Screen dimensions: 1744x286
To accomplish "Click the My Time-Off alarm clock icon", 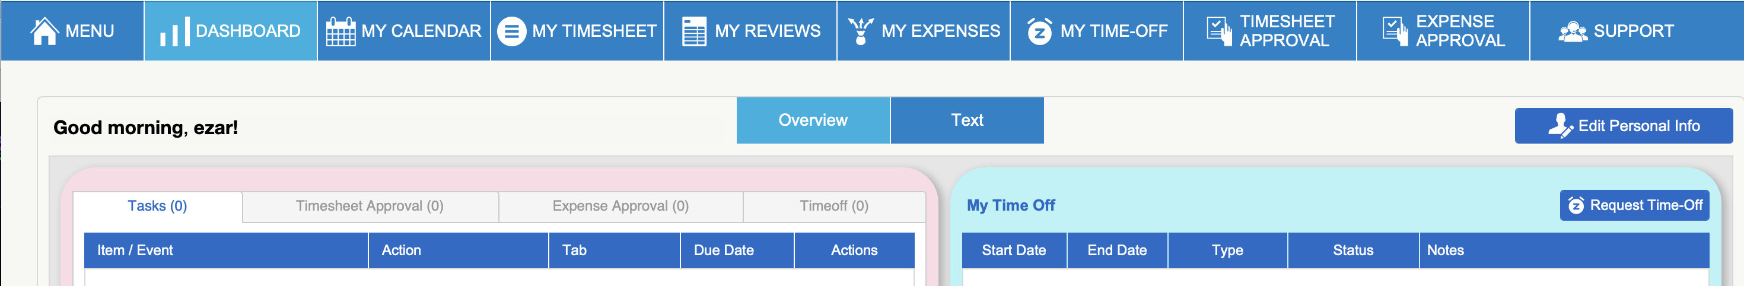I will (1039, 32).
